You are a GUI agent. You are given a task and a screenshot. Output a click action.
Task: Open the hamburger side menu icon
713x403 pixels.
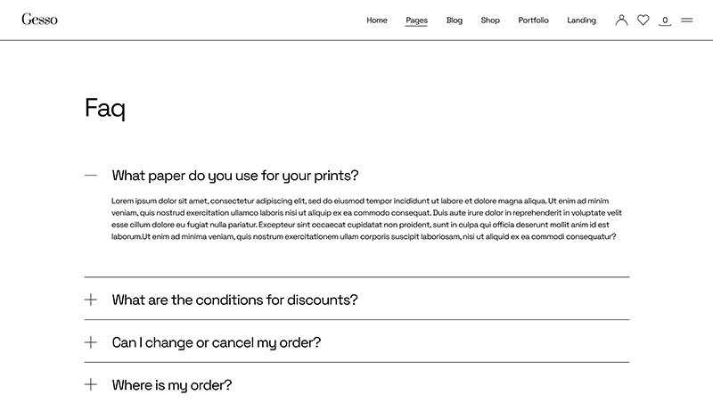pyautogui.click(x=687, y=20)
